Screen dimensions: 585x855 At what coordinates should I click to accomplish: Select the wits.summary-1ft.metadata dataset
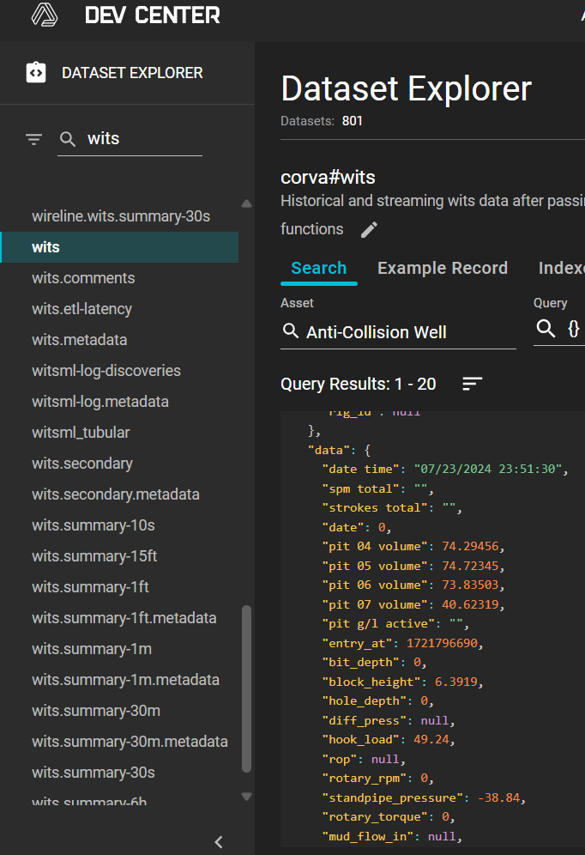pyautogui.click(x=124, y=618)
